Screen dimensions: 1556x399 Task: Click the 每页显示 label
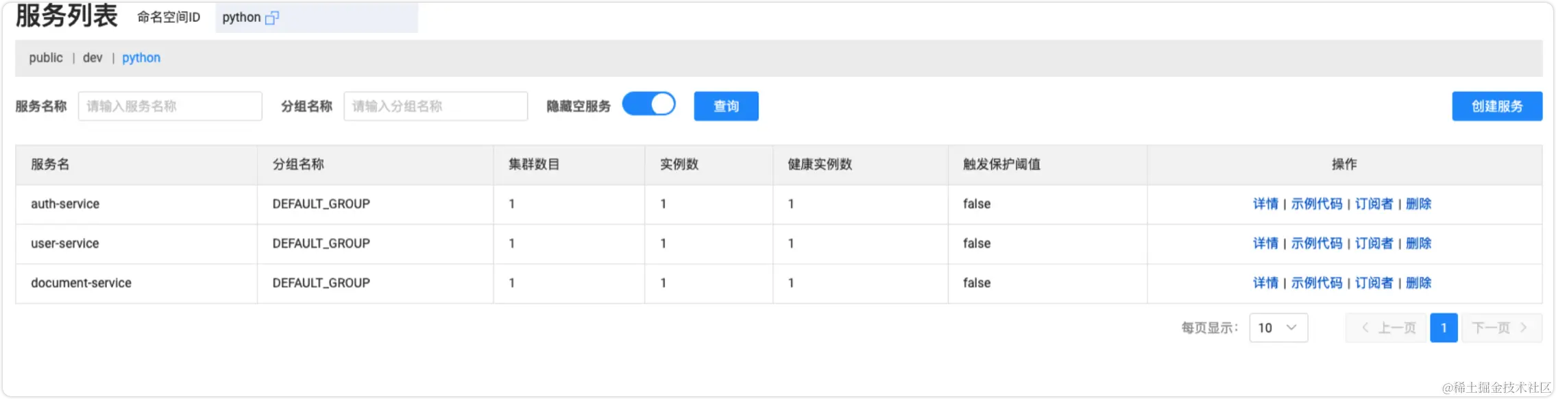click(x=1210, y=328)
